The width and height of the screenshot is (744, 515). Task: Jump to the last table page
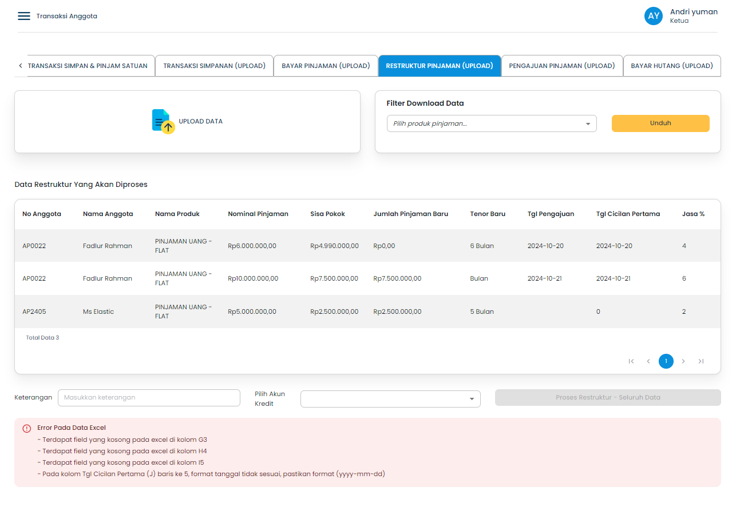(x=701, y=361)
